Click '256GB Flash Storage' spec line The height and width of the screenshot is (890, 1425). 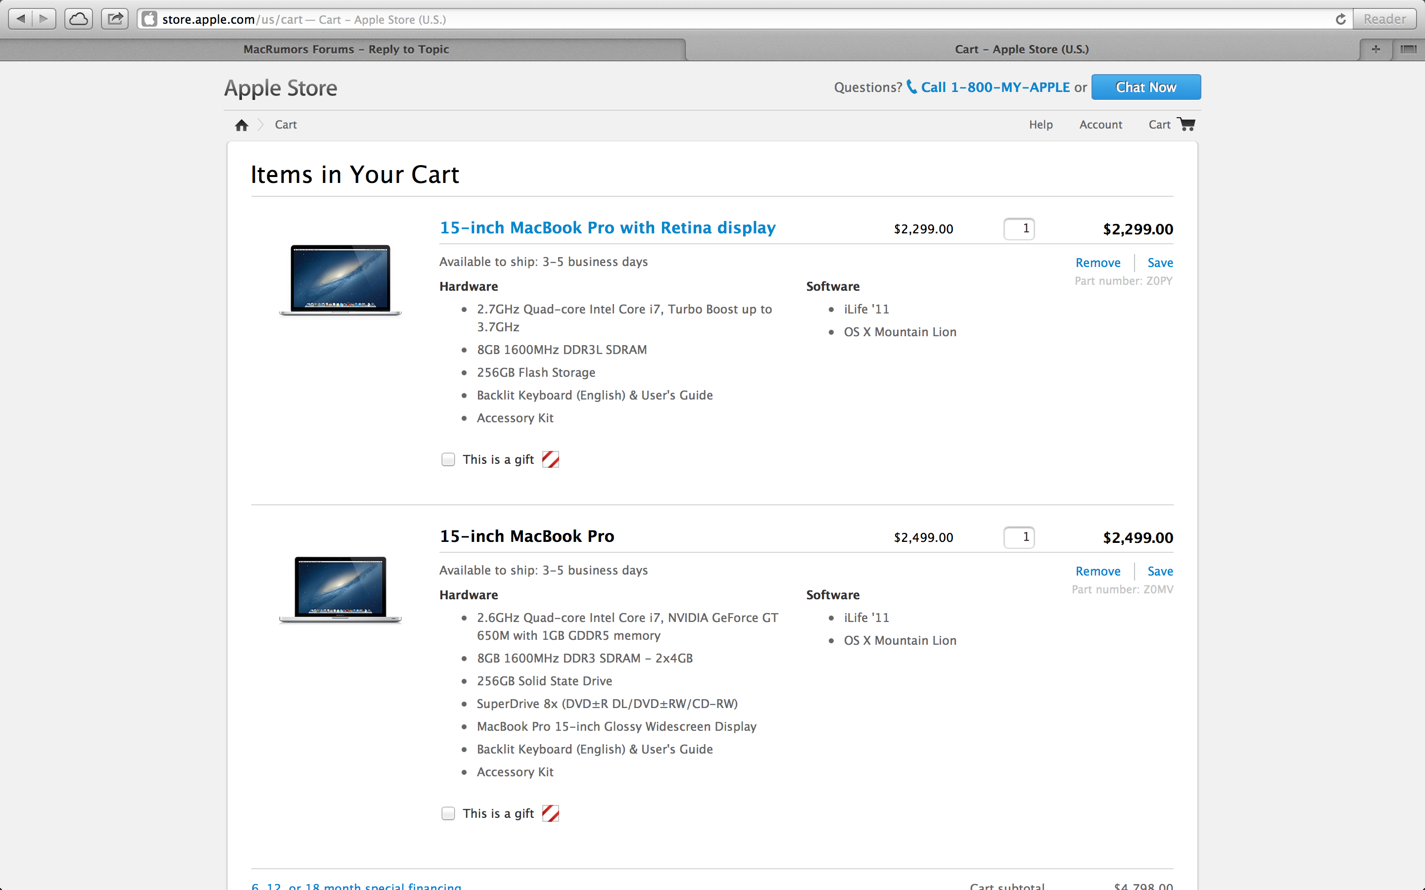[536, 373]
